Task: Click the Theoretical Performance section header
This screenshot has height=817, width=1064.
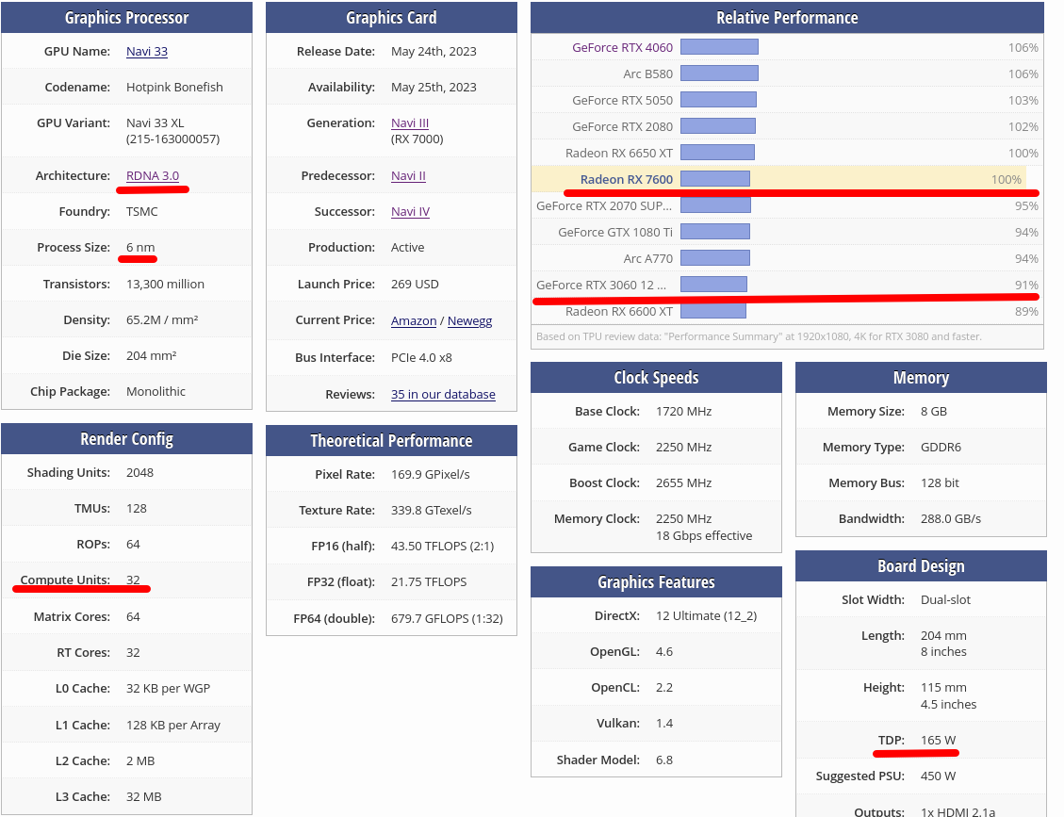Action: click(x=391, y=441)
